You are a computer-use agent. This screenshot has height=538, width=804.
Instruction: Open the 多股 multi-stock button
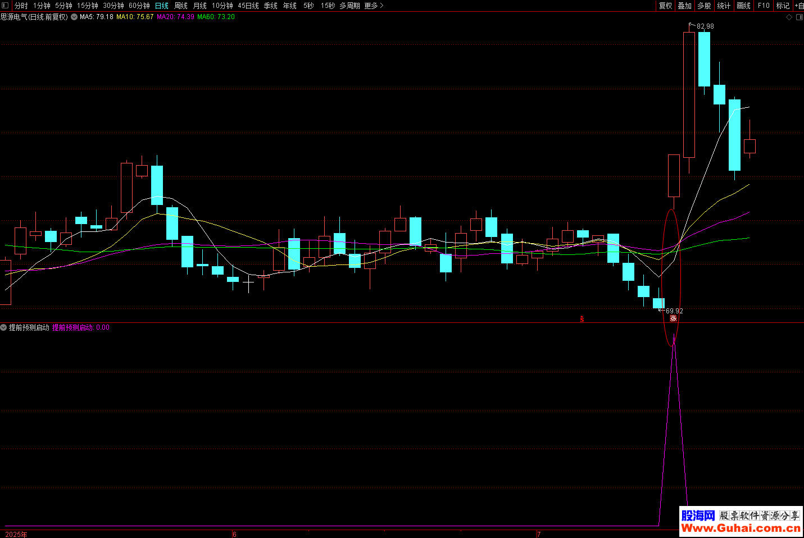[x=704, y=6]
